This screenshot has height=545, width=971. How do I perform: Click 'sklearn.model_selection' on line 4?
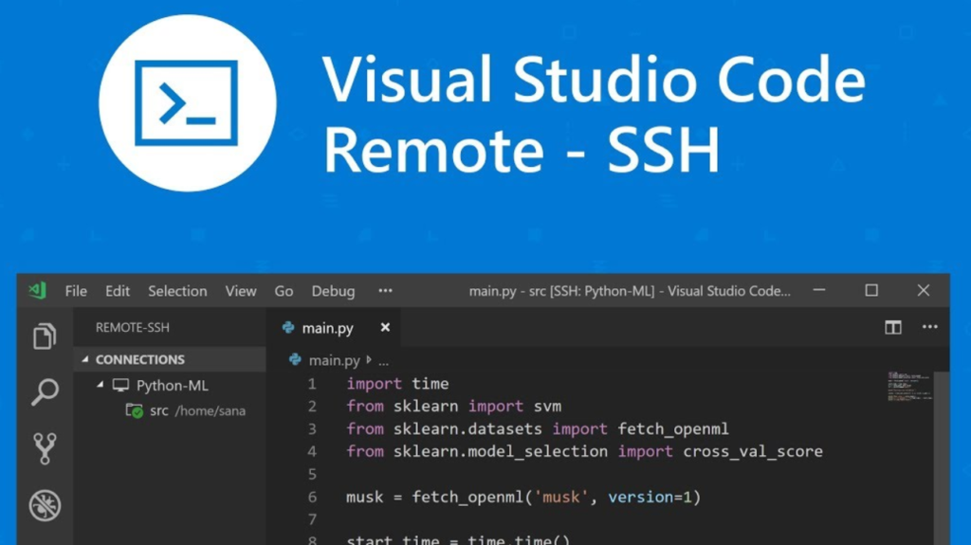[501, 451]
